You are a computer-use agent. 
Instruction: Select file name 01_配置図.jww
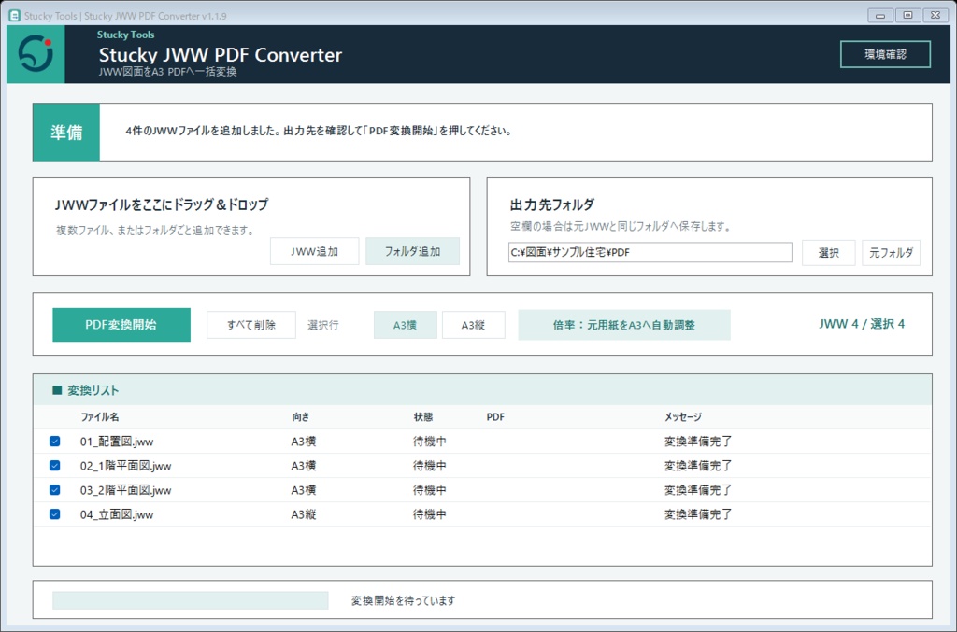(117, 442)
